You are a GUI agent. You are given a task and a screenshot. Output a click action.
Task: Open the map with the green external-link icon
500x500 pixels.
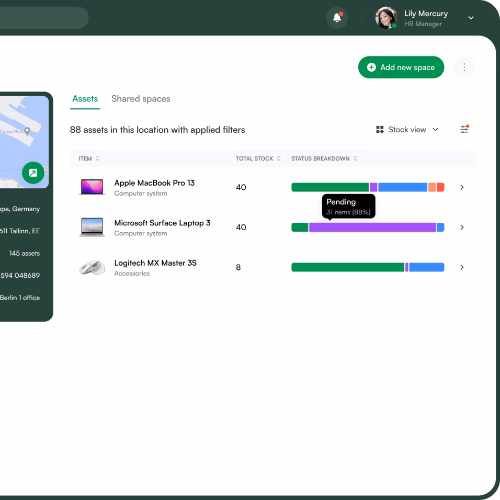33,173
